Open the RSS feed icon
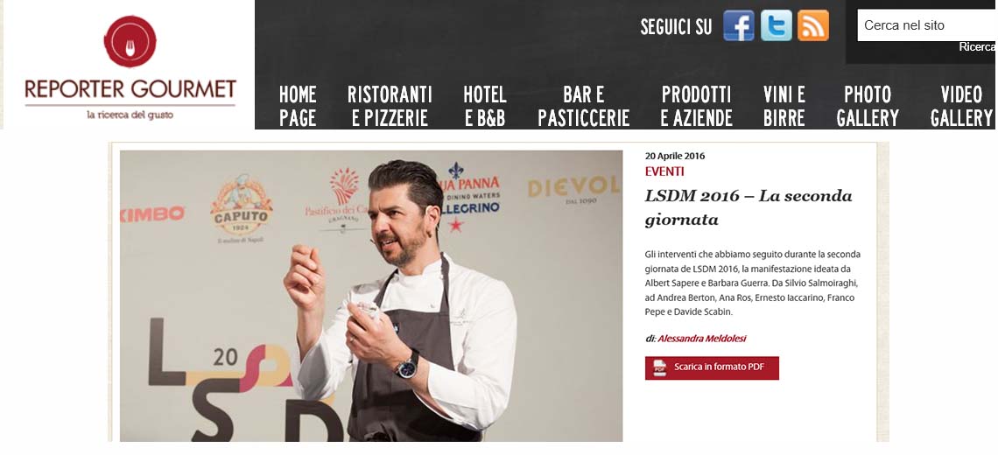The height and width of the screenshot is (455, 998). tap(812, 25)
